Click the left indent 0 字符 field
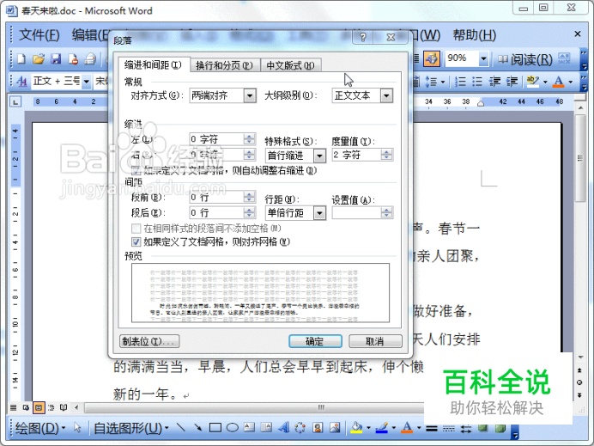594x446 pixels. click(216, 139)
